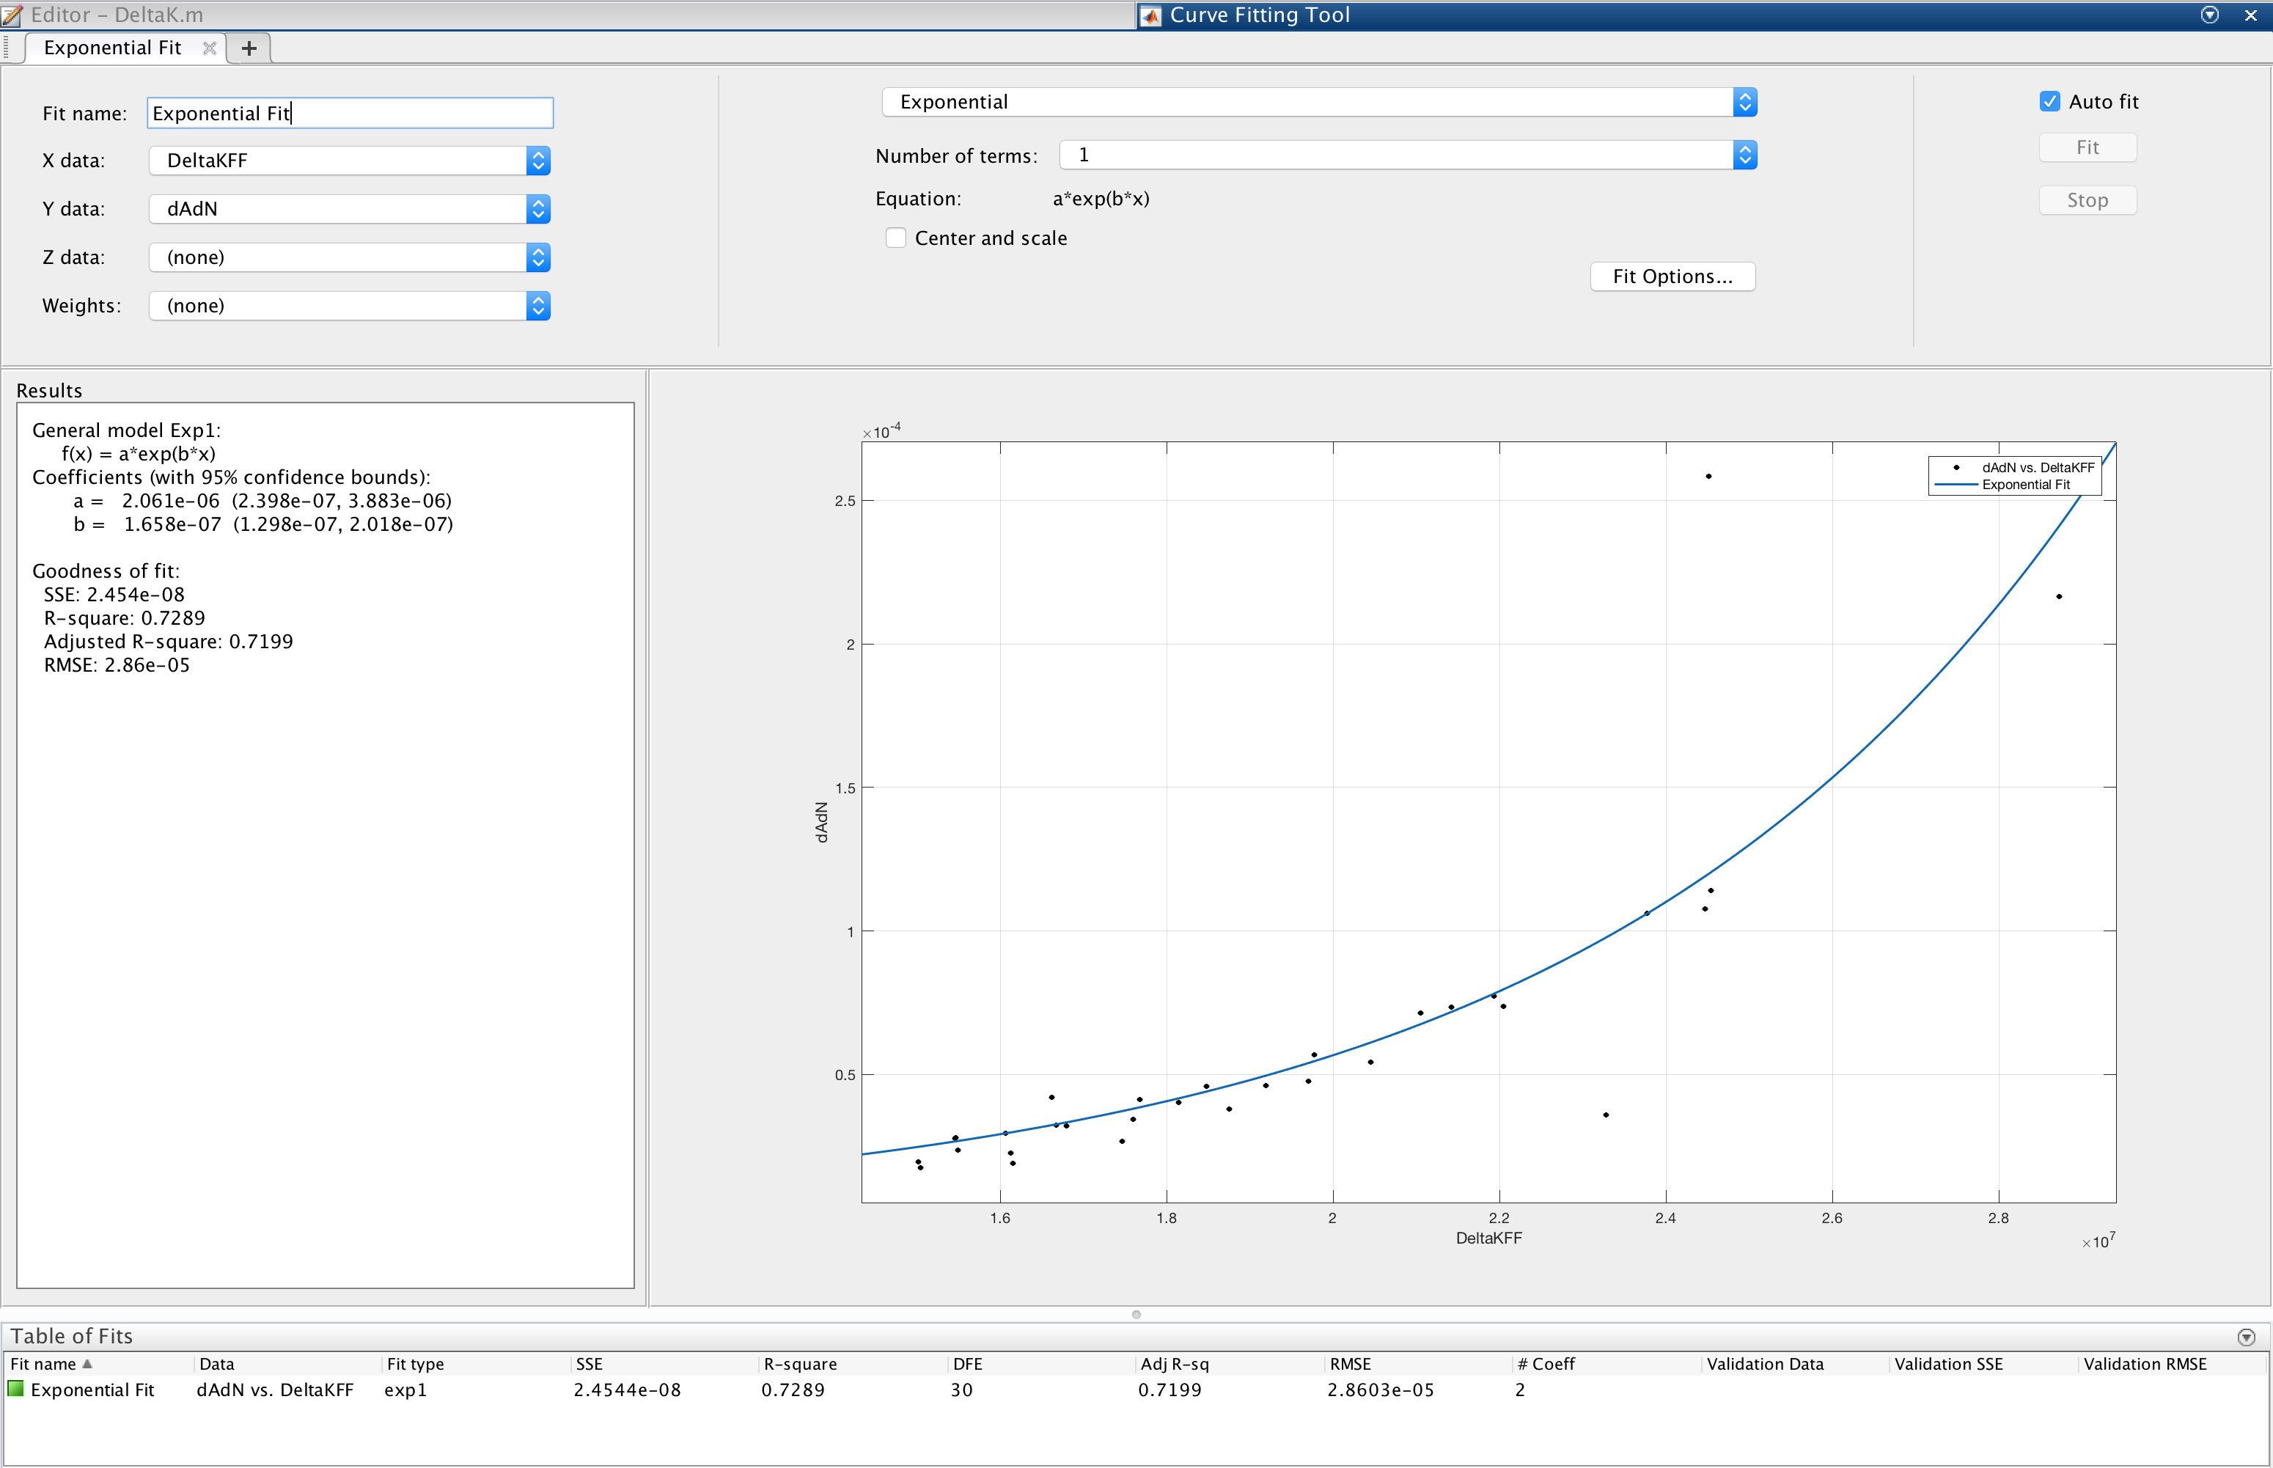Enable Center and scale option

coord(896,238)
